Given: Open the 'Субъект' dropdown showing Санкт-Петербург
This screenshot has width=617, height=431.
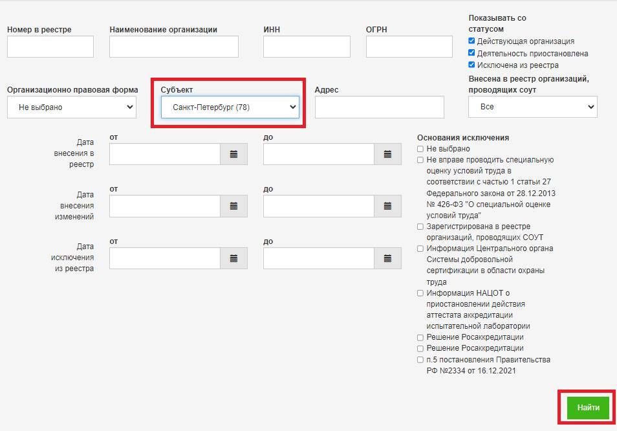Looking at the screenshot, I should (x=230, y=107).
